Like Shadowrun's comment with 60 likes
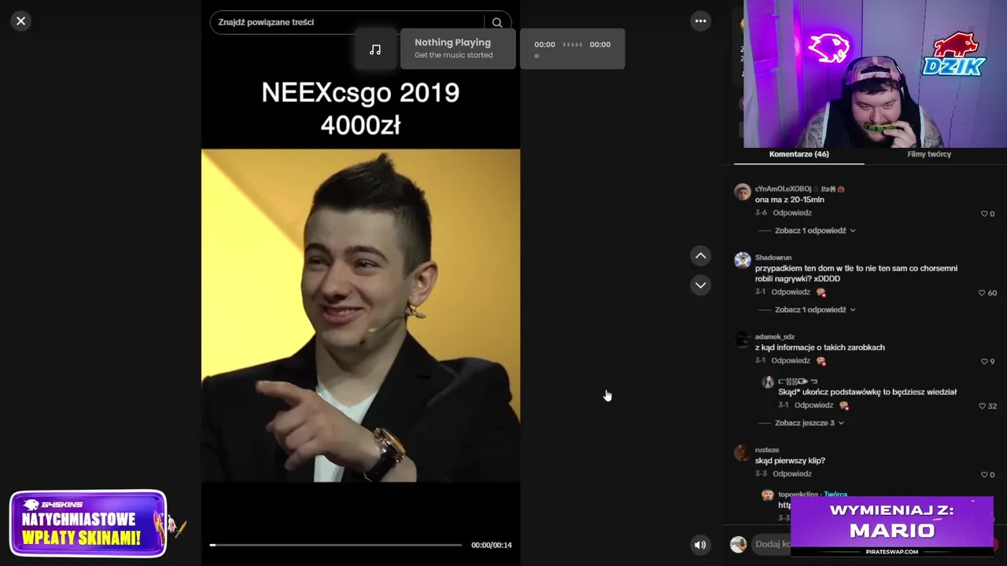Image resolution: width=1007 pixels, height=566 pixels. click(981, 292)
